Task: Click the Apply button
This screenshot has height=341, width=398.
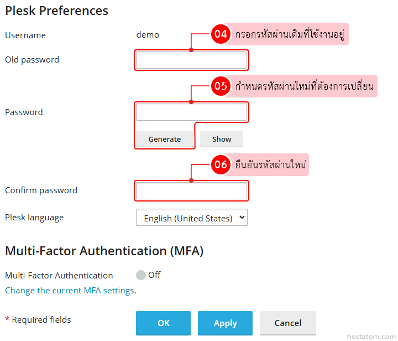Action: pyautogui.click(x=225, y=323)
